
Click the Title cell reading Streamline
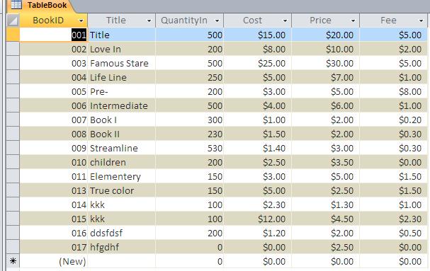pos(121,148)
